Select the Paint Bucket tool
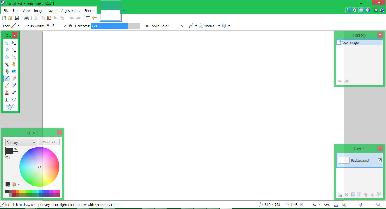 click(7, 71)
